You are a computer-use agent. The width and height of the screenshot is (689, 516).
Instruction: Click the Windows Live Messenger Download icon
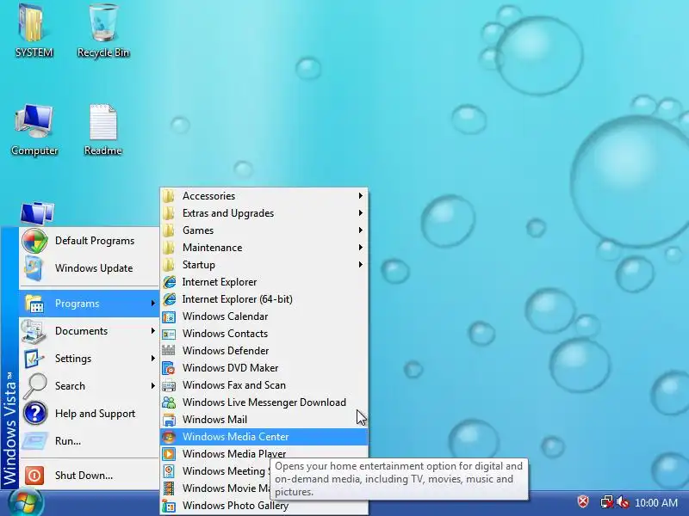pyautogui.click(x=169, y=402)
